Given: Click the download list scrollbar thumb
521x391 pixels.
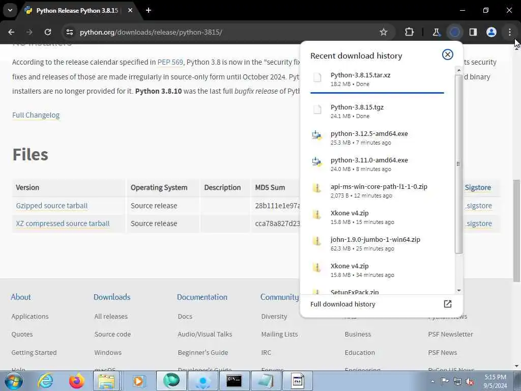Looking at the screenshot, I should click(x=458, y=164).
